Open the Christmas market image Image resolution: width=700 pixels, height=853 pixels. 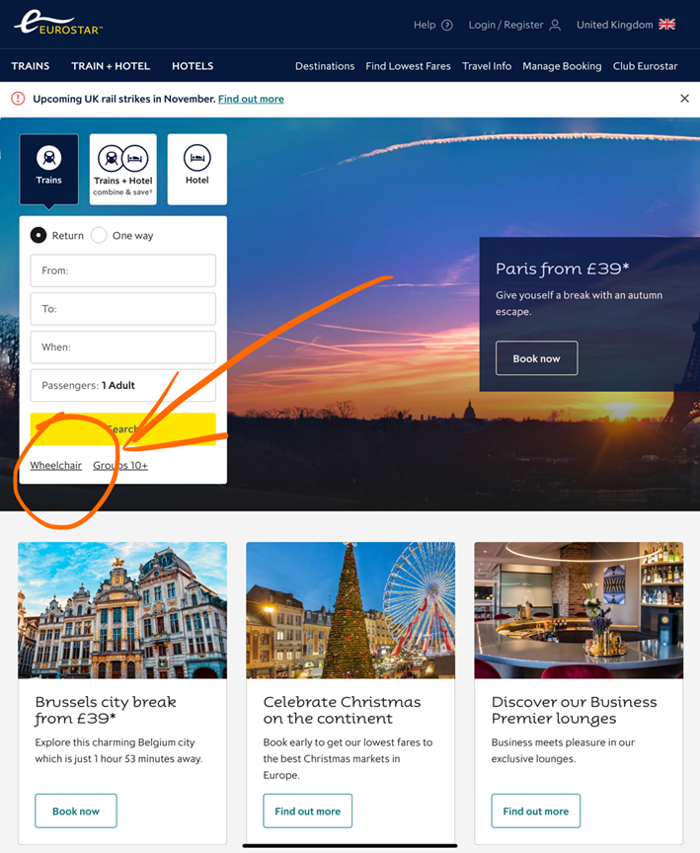point(350,610)
